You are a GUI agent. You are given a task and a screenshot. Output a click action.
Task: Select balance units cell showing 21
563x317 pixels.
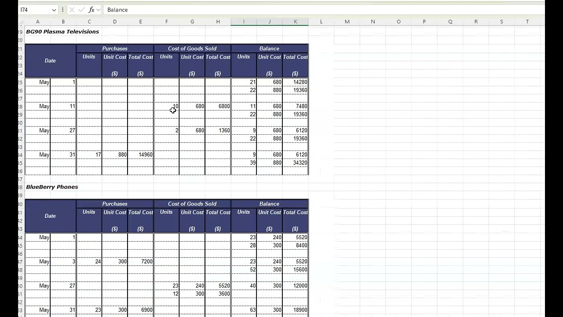pyautogui.click(x=244, y=82)
